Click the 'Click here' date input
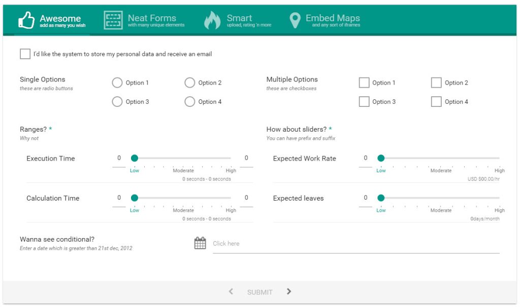This screenshot has width=520, height=307. tap(356, 244)
